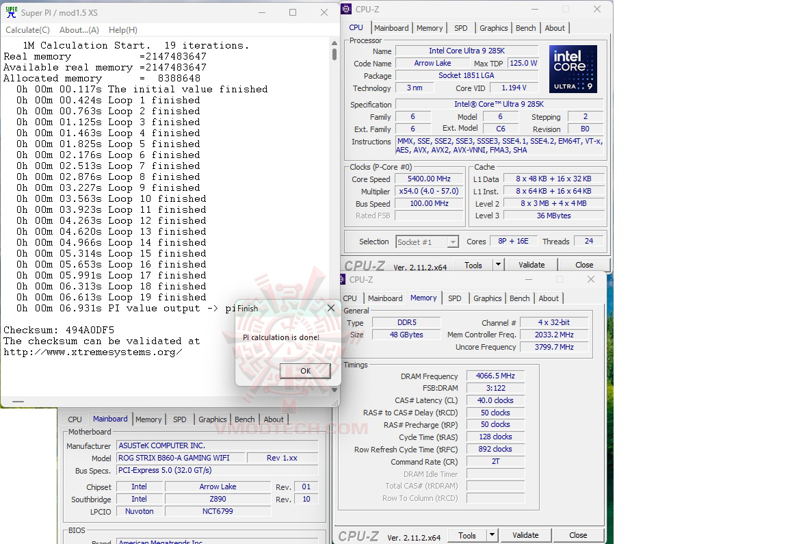This screenshot has width=788, height=544.
Task: Switch to Mainboard tab in top CPU-Z window
Action: [391, 28]
